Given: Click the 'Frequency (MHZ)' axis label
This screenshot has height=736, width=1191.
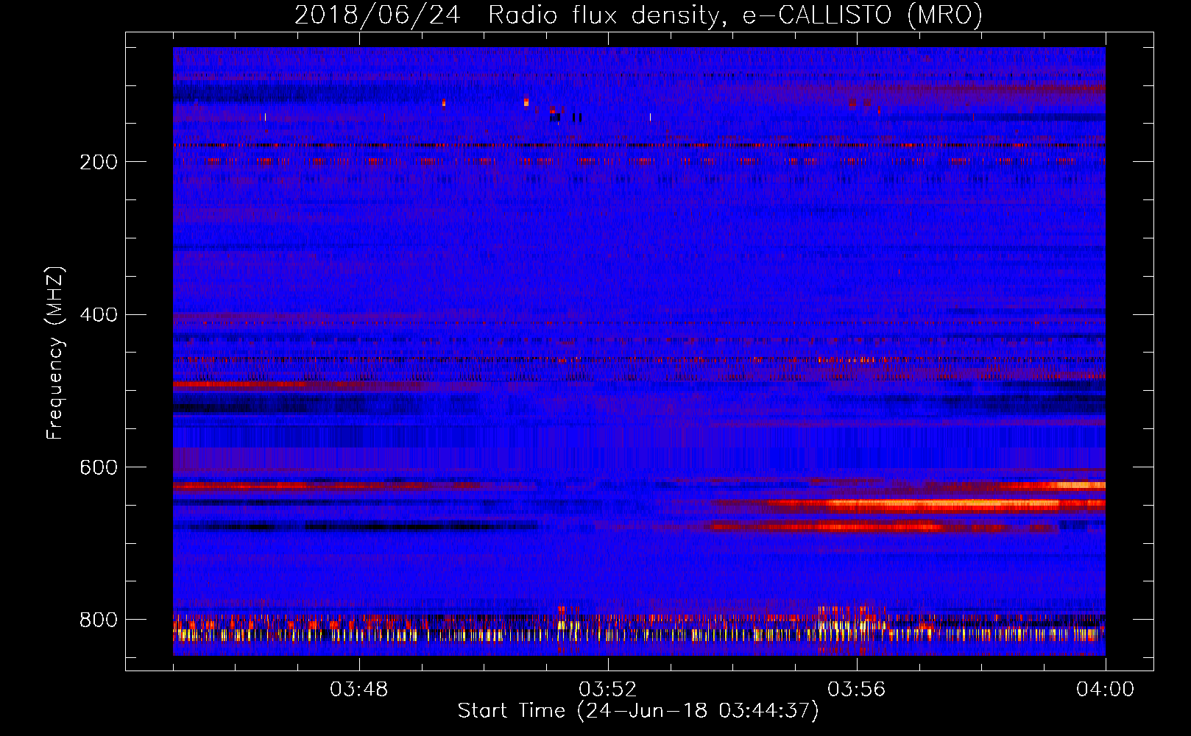Looking at the screenshot, I should 55,353.
